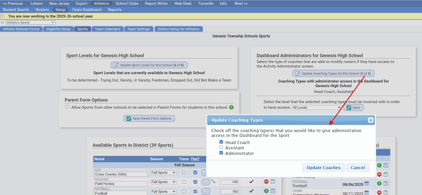Open calendar grid icon in the 160 row
This screenshot has height=195, width=422.
(273, 191)
